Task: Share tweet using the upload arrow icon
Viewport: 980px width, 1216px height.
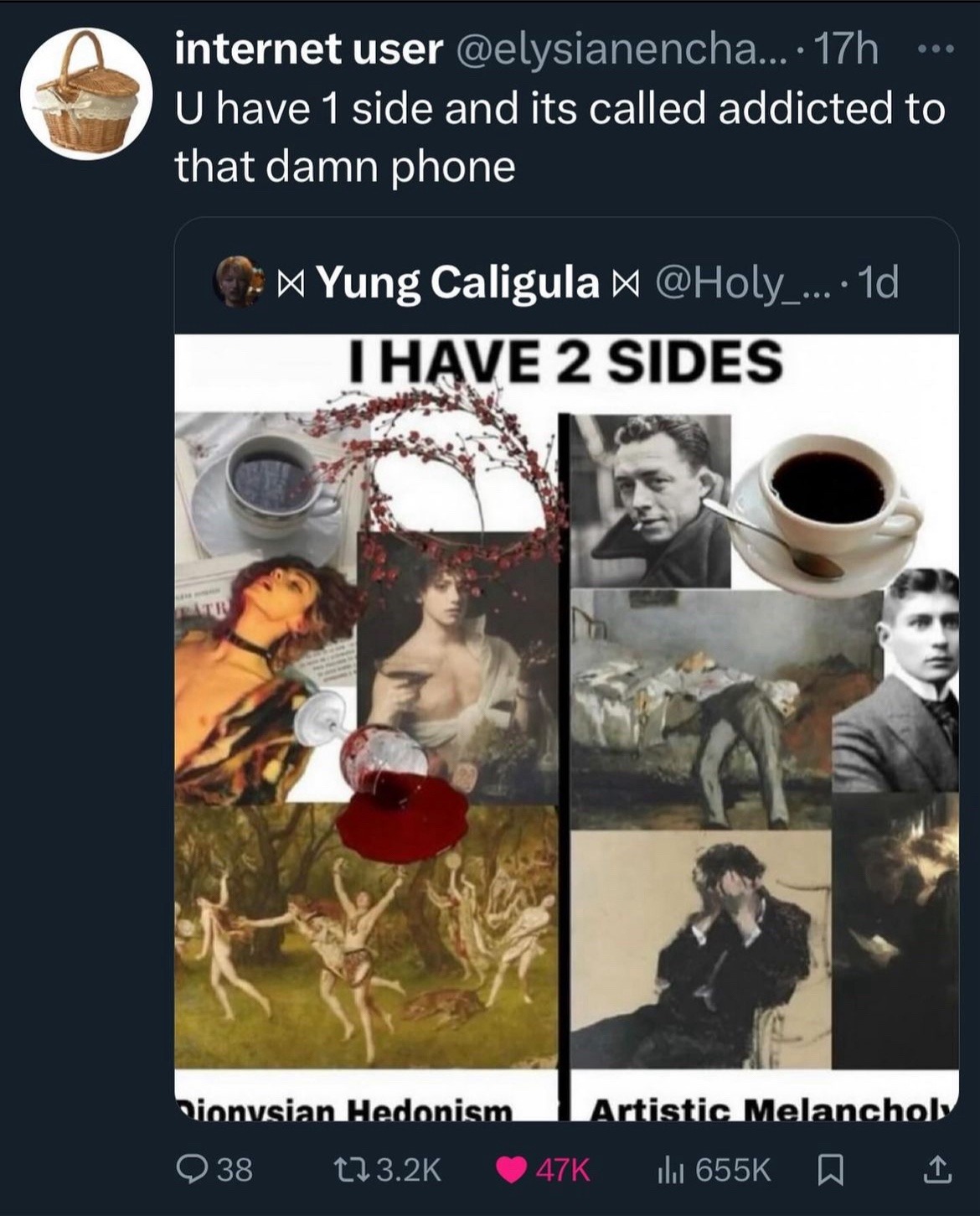Action: 936,1170
